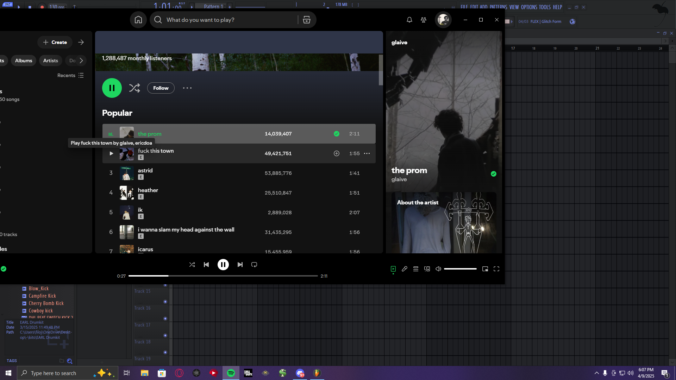Open the Connect to a device icon

(427, 269)
